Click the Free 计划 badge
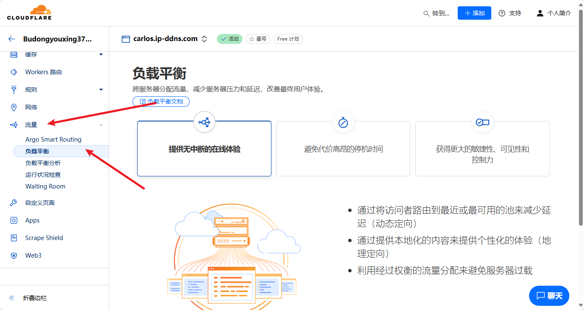 [288, 39]
